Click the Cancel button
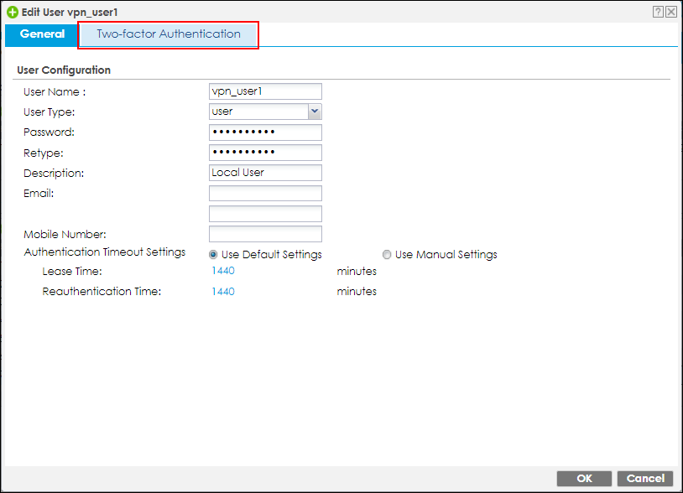The height and width of the screenshot is (493, 683). 645,478
